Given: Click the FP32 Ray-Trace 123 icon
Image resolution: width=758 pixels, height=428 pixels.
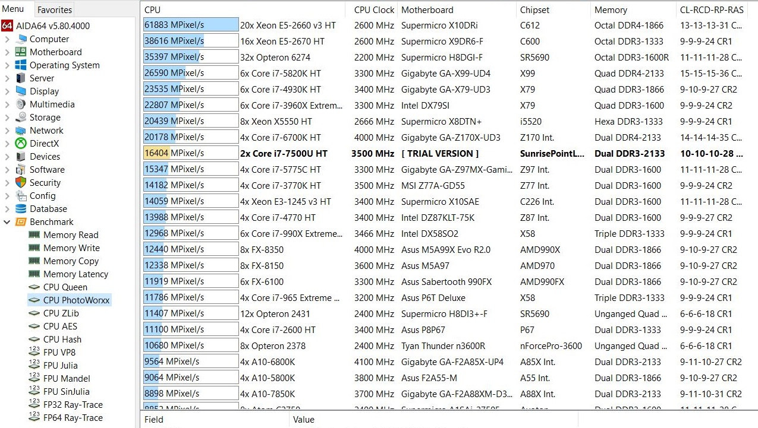Looking at the screenshot, I should [34, 405].
